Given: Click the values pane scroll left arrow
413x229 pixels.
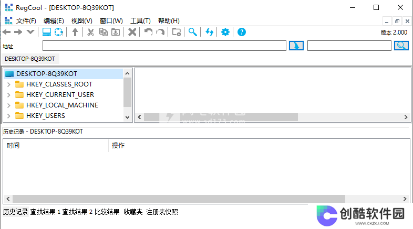Looking at the screenshot, I should [x=139, y=117].
